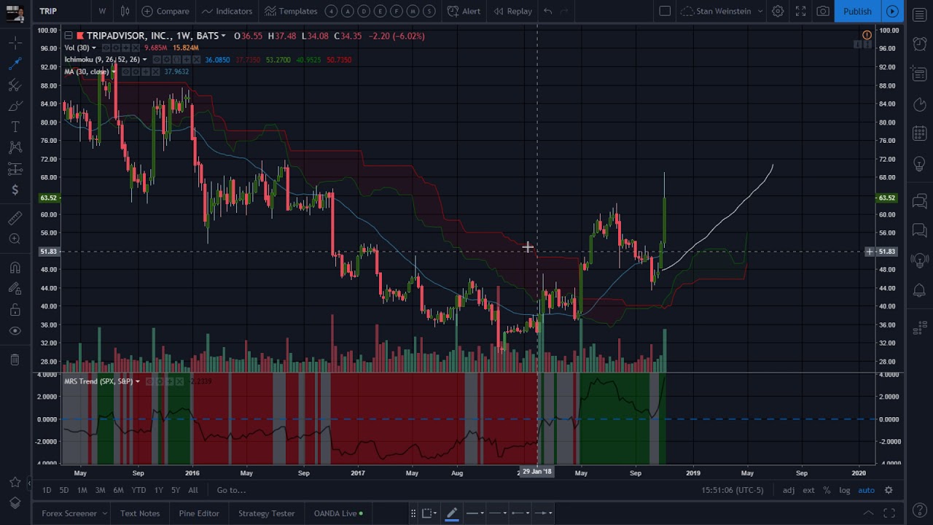
Task: Toggle lock all drawing tools
Action: click(15, 310)
